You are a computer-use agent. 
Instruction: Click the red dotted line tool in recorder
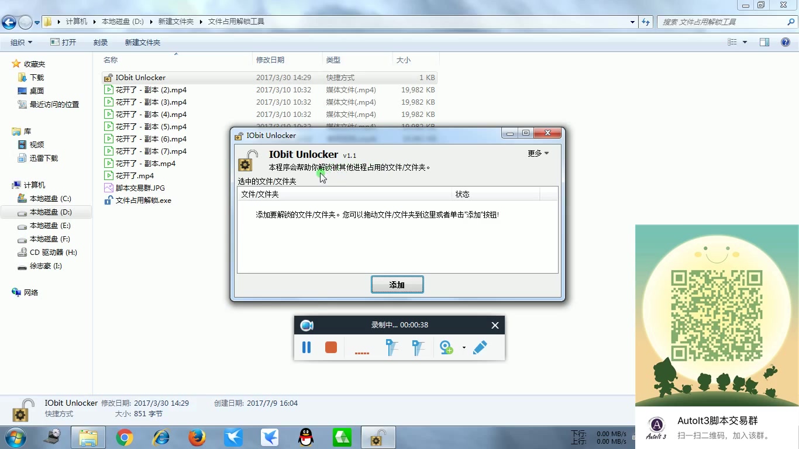(x=362, y=353)
